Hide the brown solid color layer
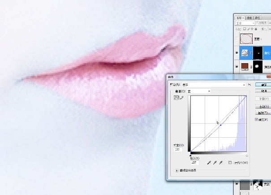The width and height of the screenshot is (271, 195). click(x=237, y=67)
